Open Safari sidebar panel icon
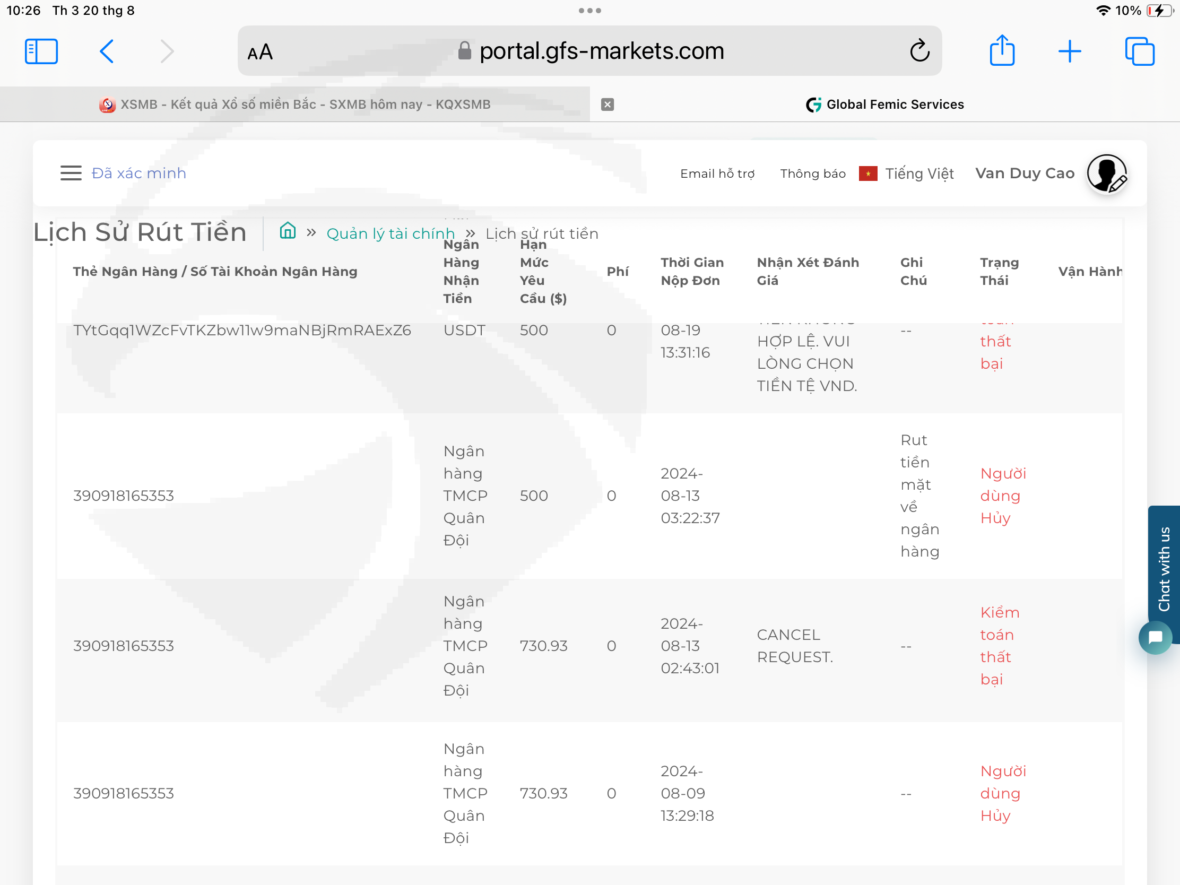 (41, 51)
